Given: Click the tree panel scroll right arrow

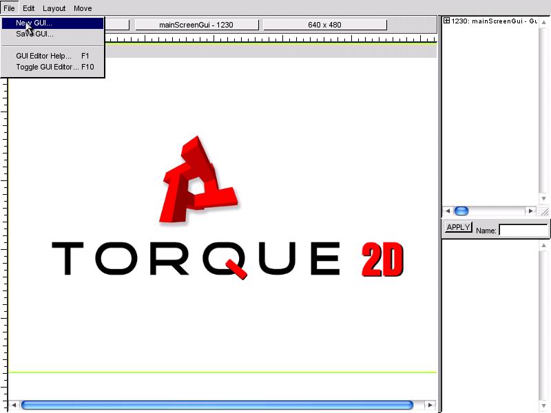Looking at the screenshot, I should click(x=530, y=211).
